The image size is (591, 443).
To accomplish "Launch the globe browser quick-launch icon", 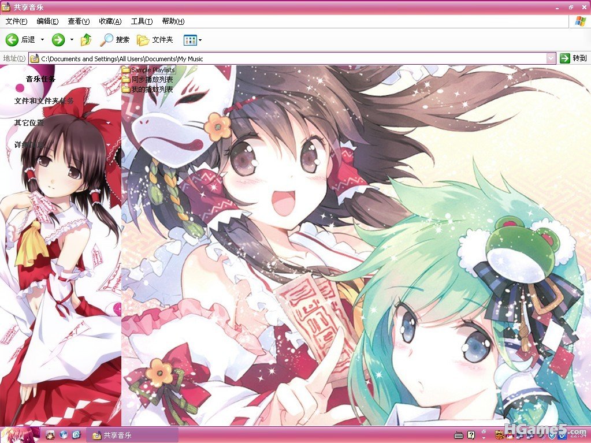I will click(64, 435).
